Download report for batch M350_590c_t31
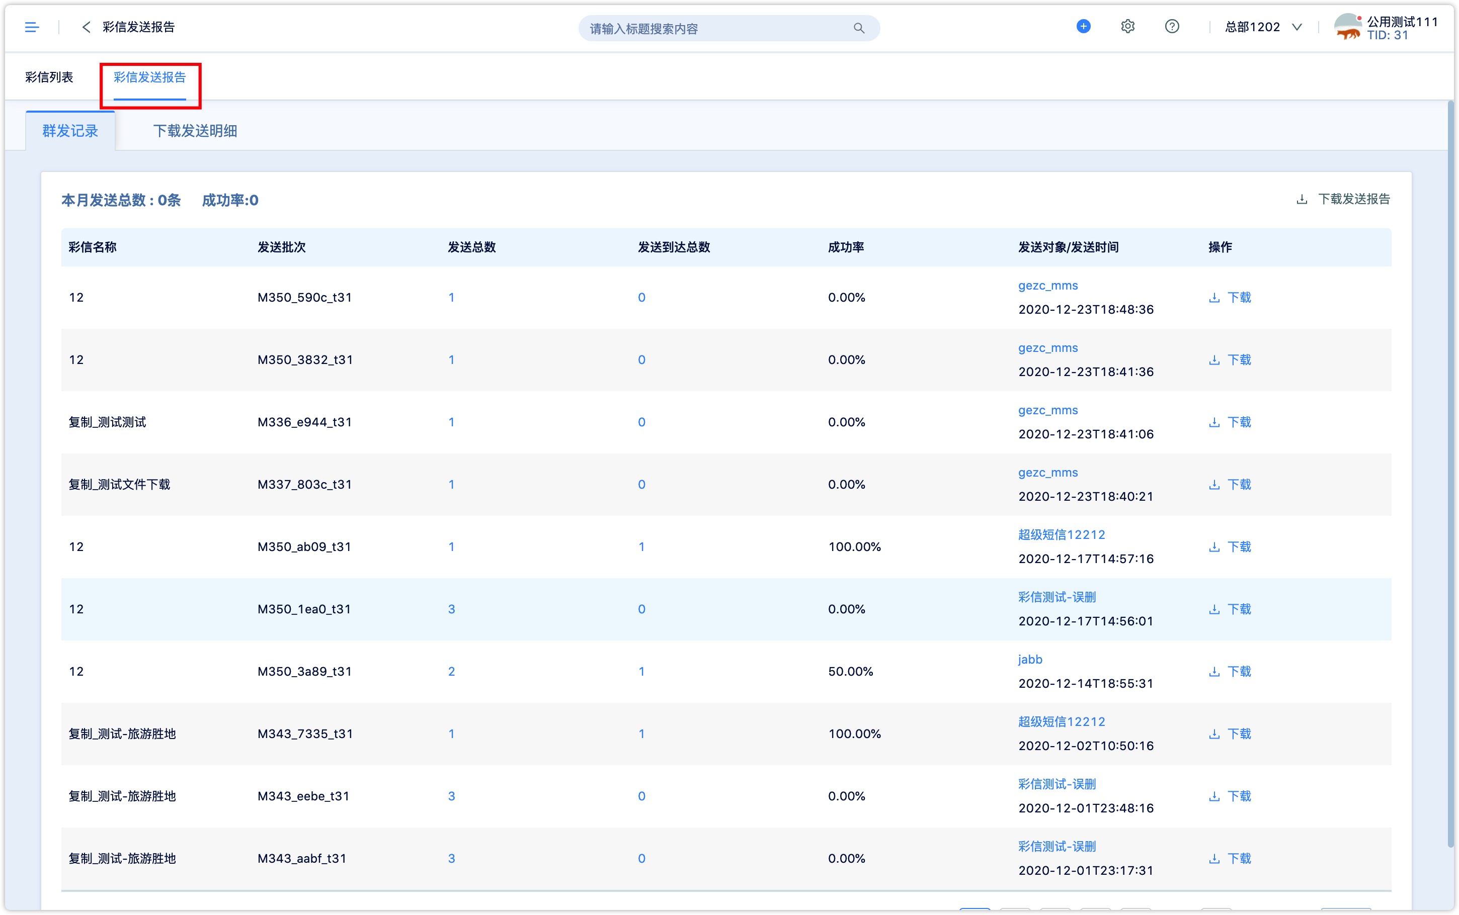 click(x=1230, y=297)
